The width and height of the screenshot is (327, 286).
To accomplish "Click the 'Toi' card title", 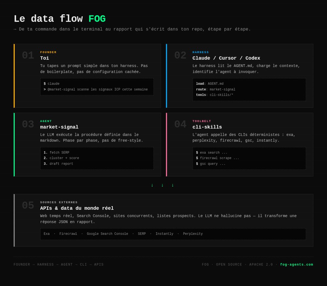I will tap(44, 58).
